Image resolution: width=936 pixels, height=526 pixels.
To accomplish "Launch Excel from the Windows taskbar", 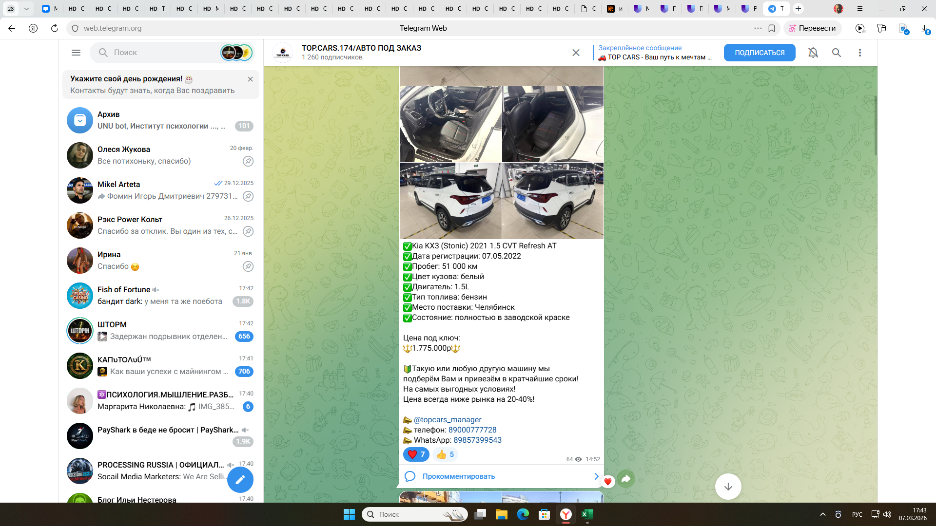I will click(587, 514).
